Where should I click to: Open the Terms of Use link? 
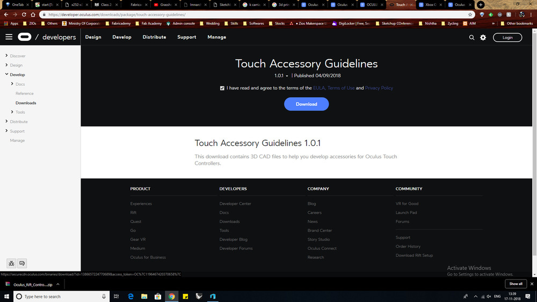(x=341, y=89)
